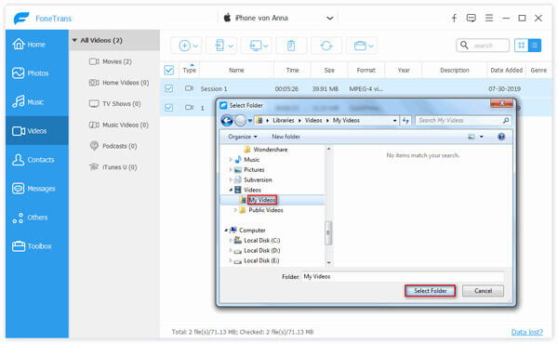The image size is (558, 344).
Task: Open the Music section
Action: [x=36, y=102]
